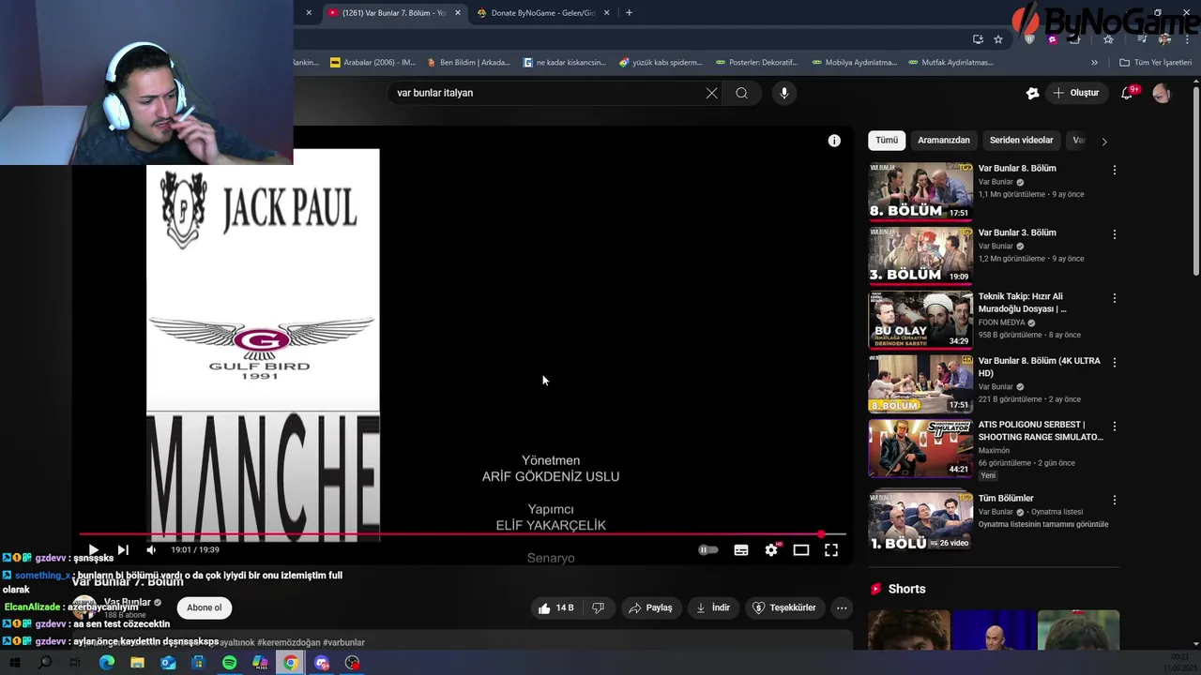Select the Tümü filter chip

point(887,141)
